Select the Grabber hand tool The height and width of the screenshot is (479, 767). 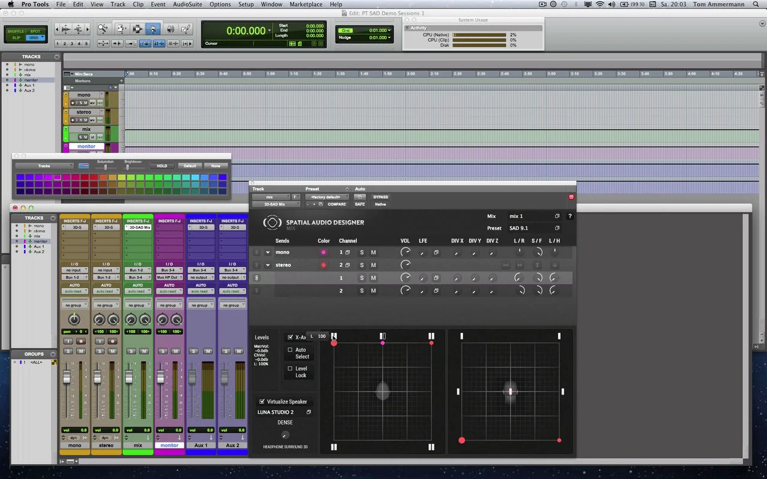(x=153, y=29)
